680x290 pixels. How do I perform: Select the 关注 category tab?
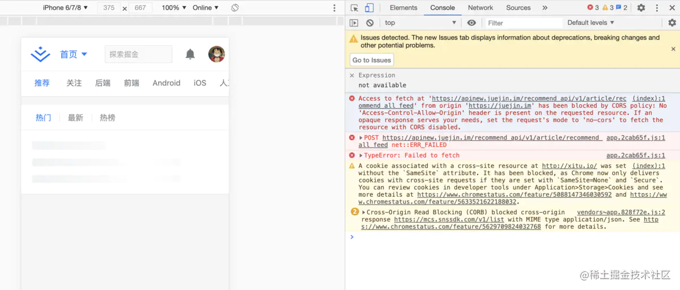pos(74,83)
